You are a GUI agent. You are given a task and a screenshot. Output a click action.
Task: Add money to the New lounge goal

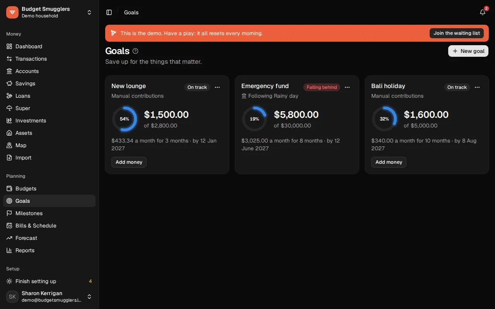click(129, 162)
